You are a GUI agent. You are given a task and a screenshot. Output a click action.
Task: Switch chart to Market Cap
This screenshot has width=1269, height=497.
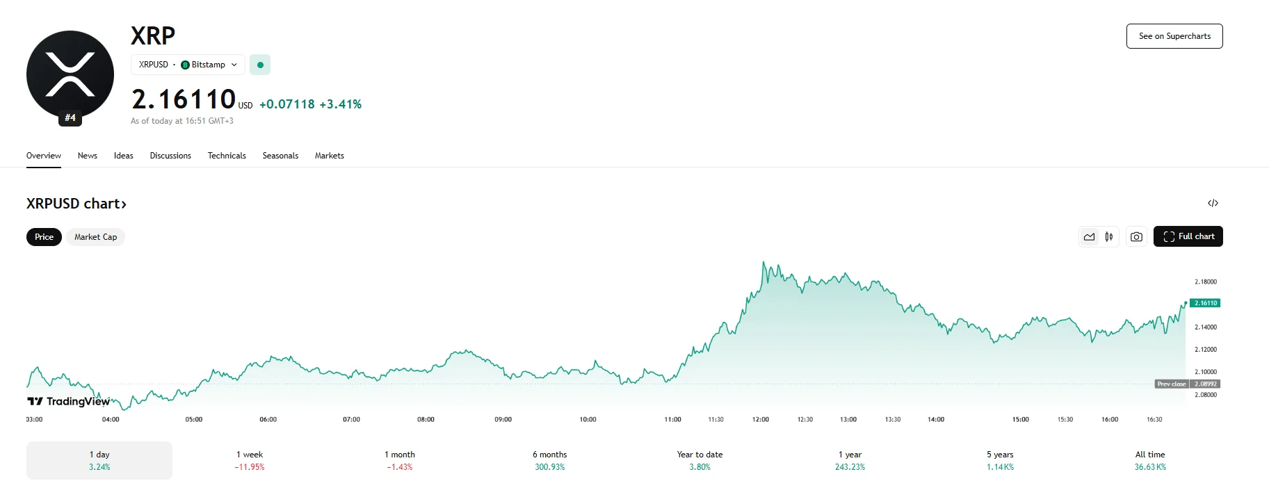tap(95, 237)
